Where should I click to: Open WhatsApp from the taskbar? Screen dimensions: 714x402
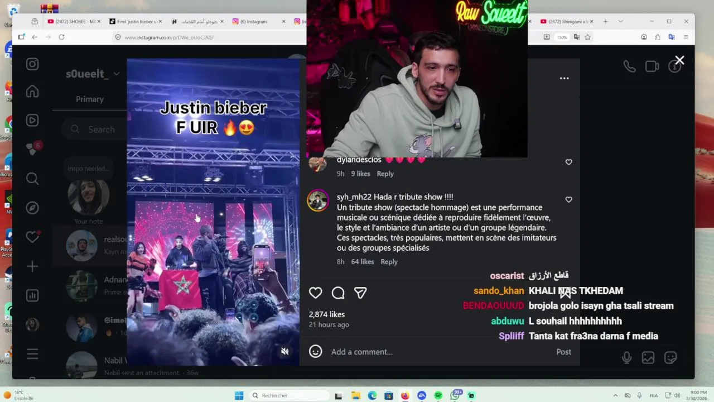[455, 395]
